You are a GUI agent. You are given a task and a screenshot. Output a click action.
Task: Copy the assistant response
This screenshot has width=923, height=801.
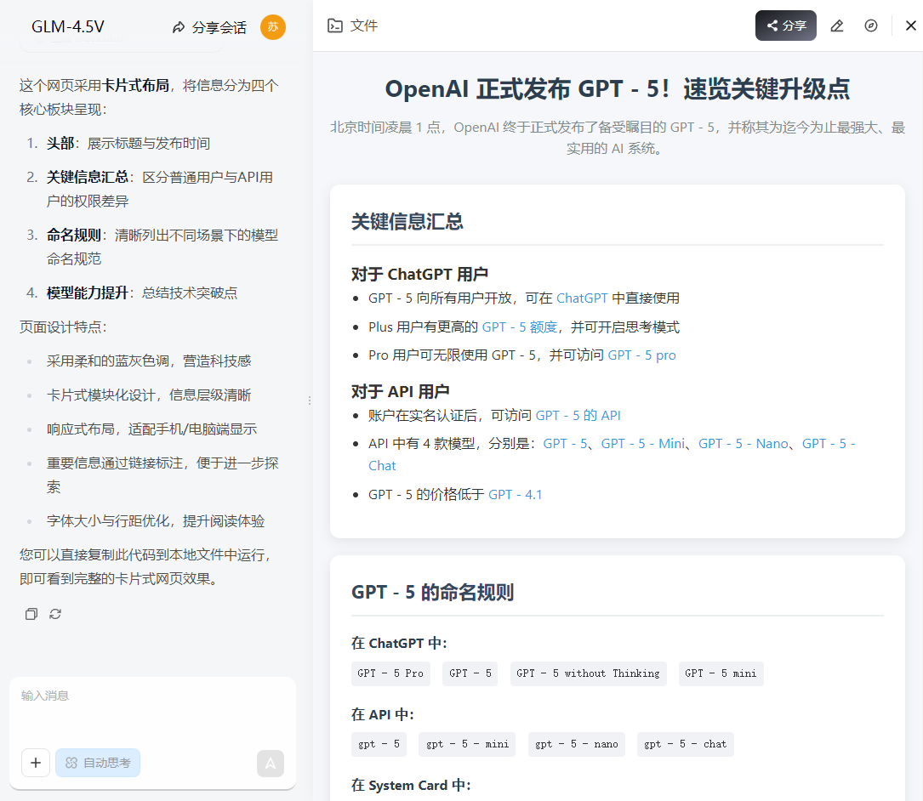31,614
